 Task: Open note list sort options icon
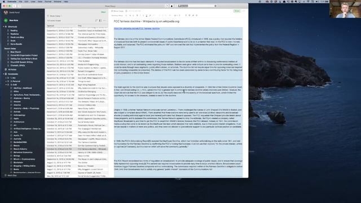[96, 20]
